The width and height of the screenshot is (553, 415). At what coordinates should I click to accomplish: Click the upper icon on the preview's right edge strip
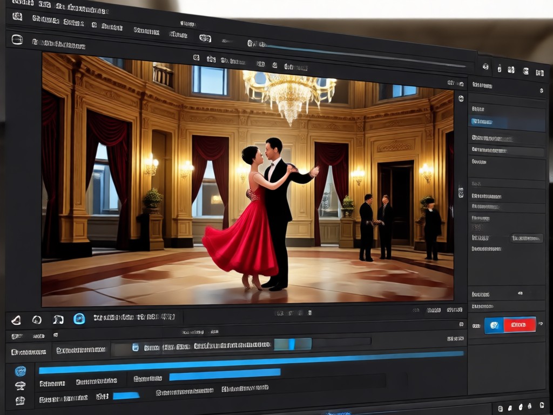461,98
